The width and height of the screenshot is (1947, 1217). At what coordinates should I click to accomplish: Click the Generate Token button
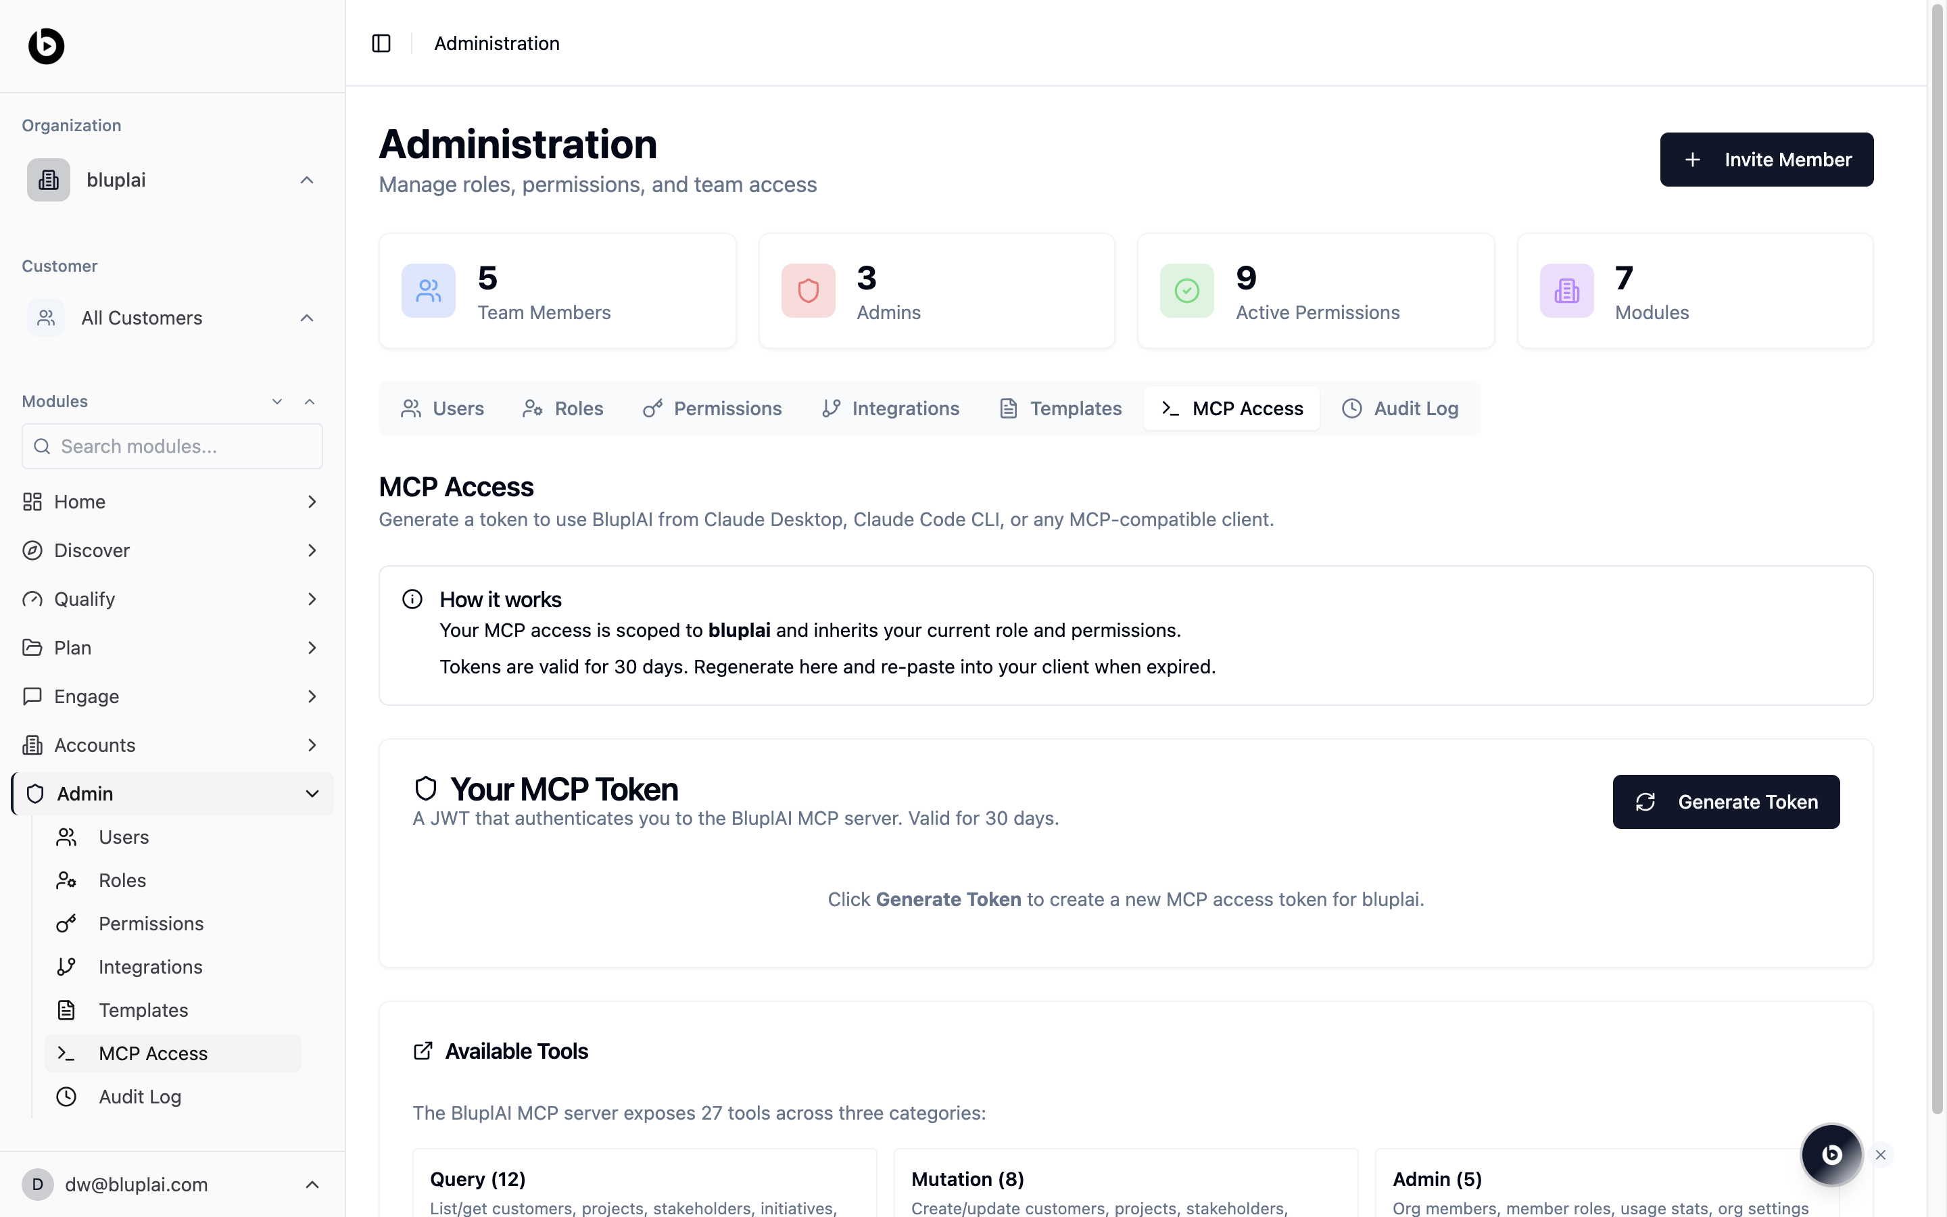tap(1726, 802)
